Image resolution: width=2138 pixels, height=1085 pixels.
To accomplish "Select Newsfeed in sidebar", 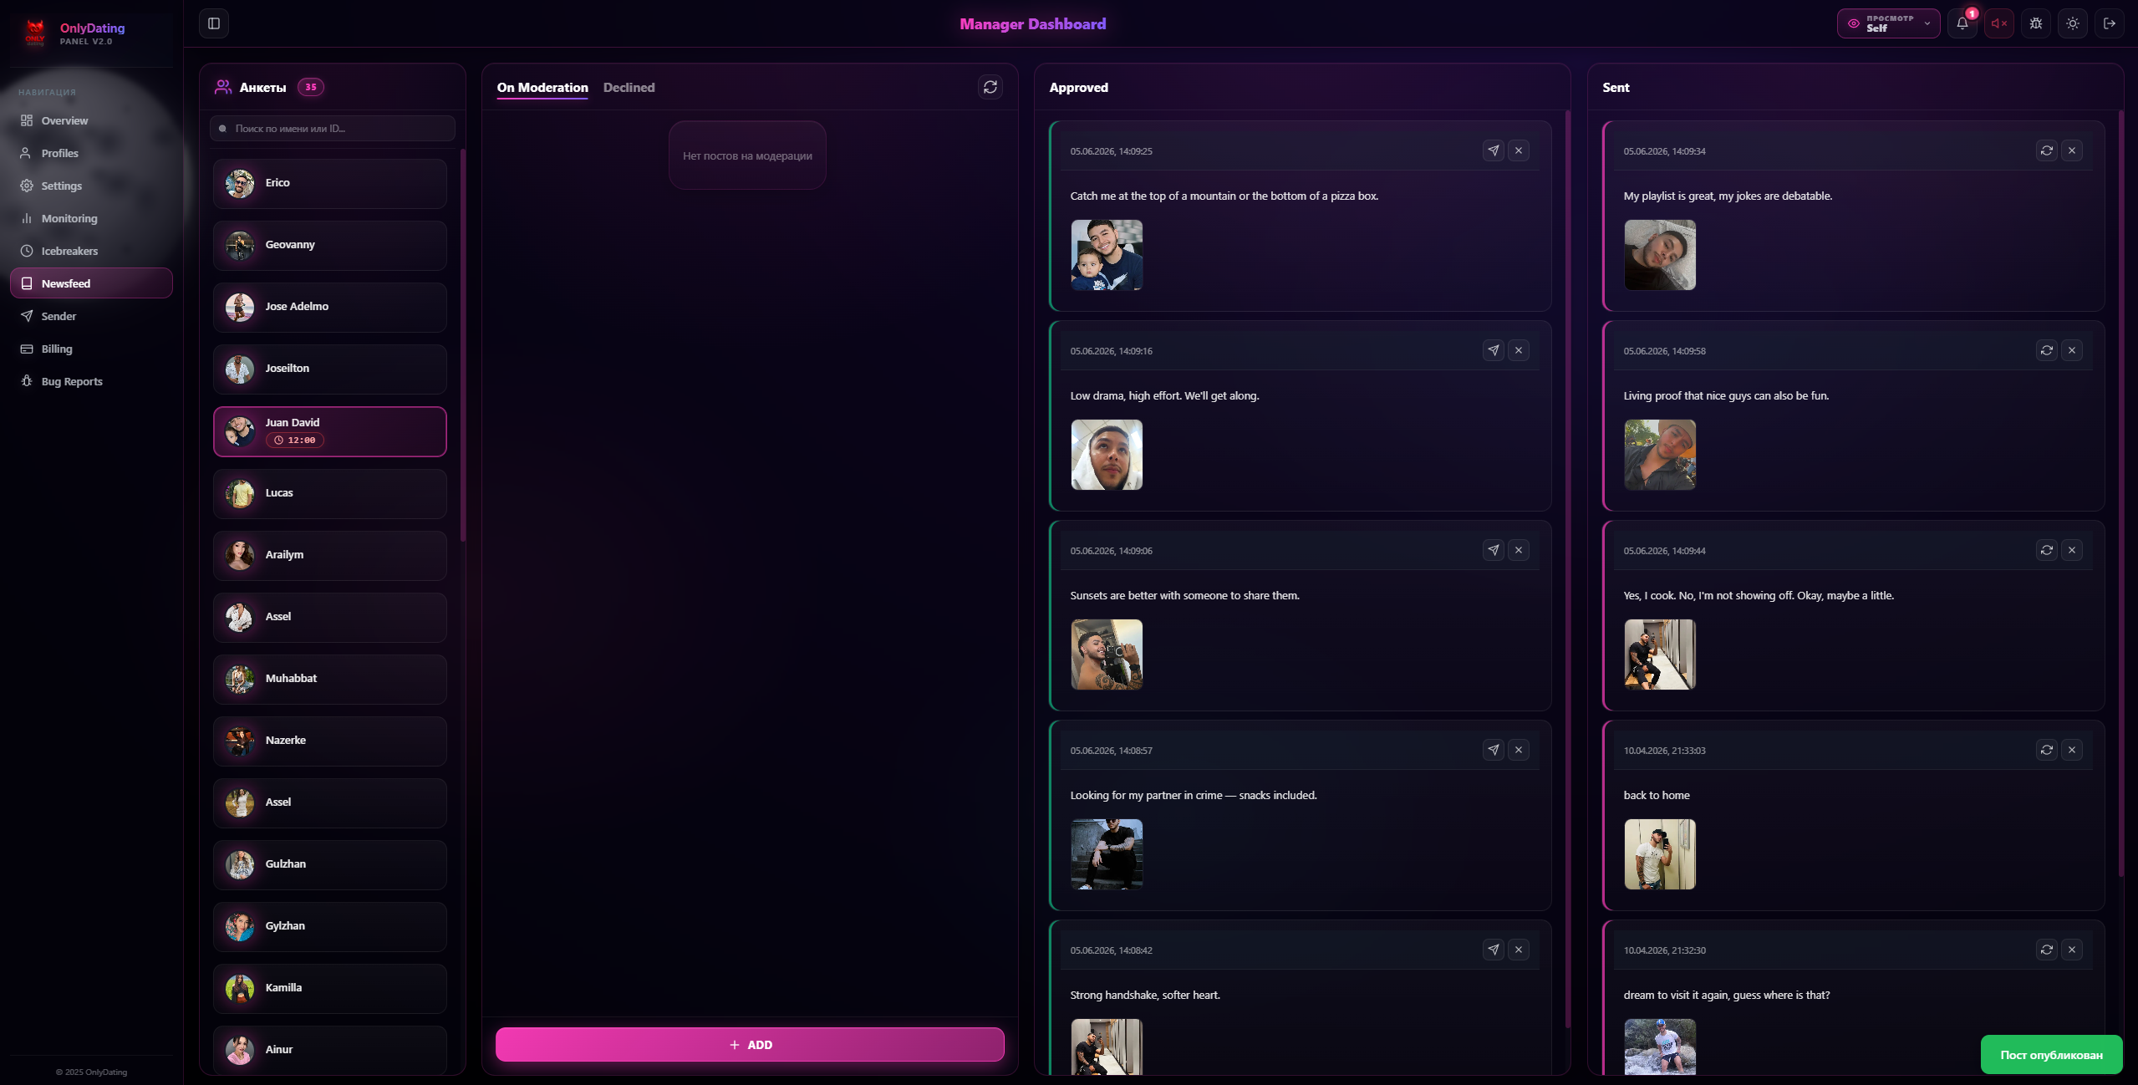I will [x=91, y=283].
